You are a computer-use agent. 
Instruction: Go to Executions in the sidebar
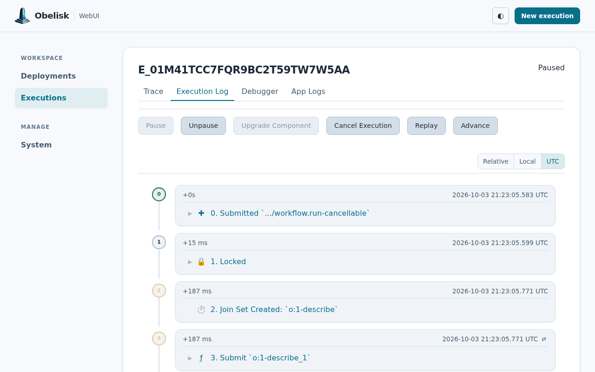tap(61, 98)
